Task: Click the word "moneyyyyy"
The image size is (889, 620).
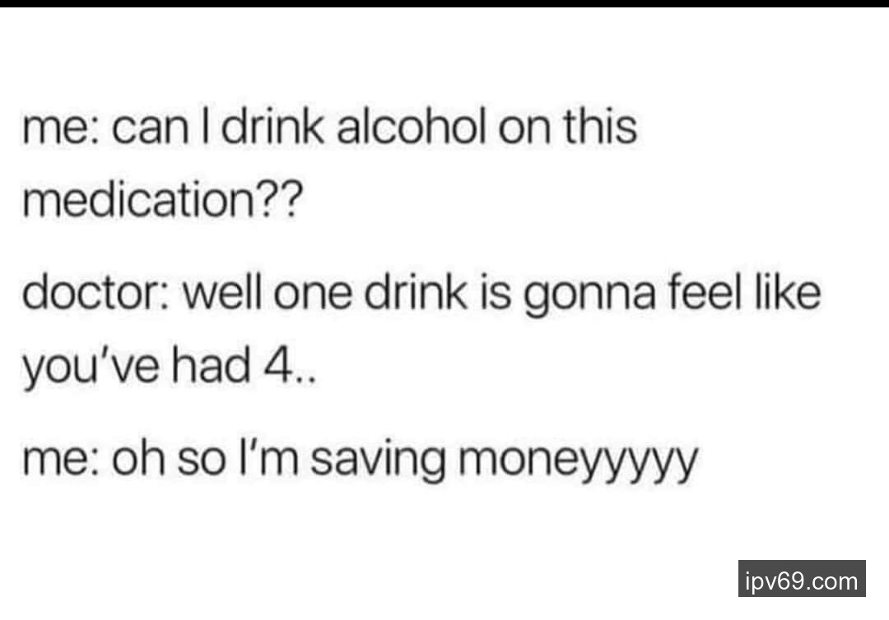Action: tap(577, 460)
